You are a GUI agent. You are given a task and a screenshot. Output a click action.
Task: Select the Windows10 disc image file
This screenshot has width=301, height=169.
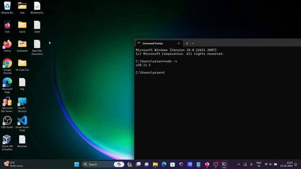pos(37,8)
